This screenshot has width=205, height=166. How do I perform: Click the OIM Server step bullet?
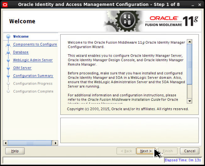point(8,68)
